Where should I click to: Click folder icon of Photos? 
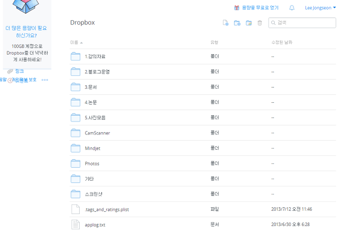(76, 163)
